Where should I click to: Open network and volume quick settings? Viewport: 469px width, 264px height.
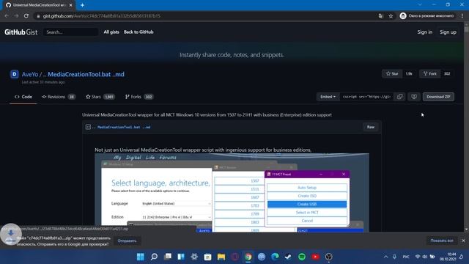(424, 257)
